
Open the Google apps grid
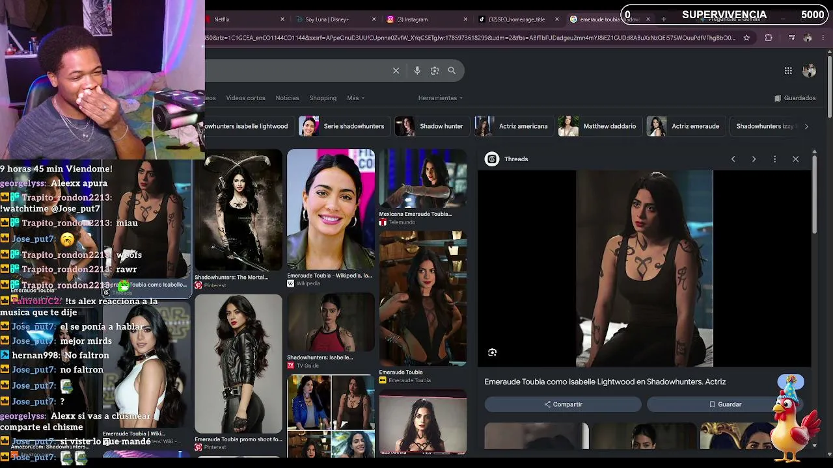point(788,71)
